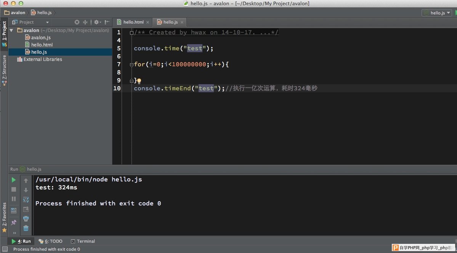Jump down the stack trace with down arrow

click(x=26, y=190)
